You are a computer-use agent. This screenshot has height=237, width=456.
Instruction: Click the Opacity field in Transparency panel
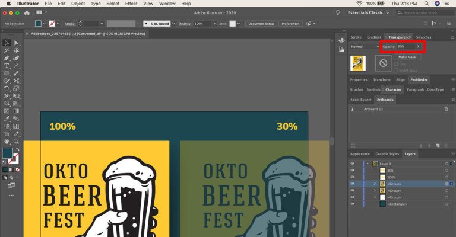tap(406, 46)
